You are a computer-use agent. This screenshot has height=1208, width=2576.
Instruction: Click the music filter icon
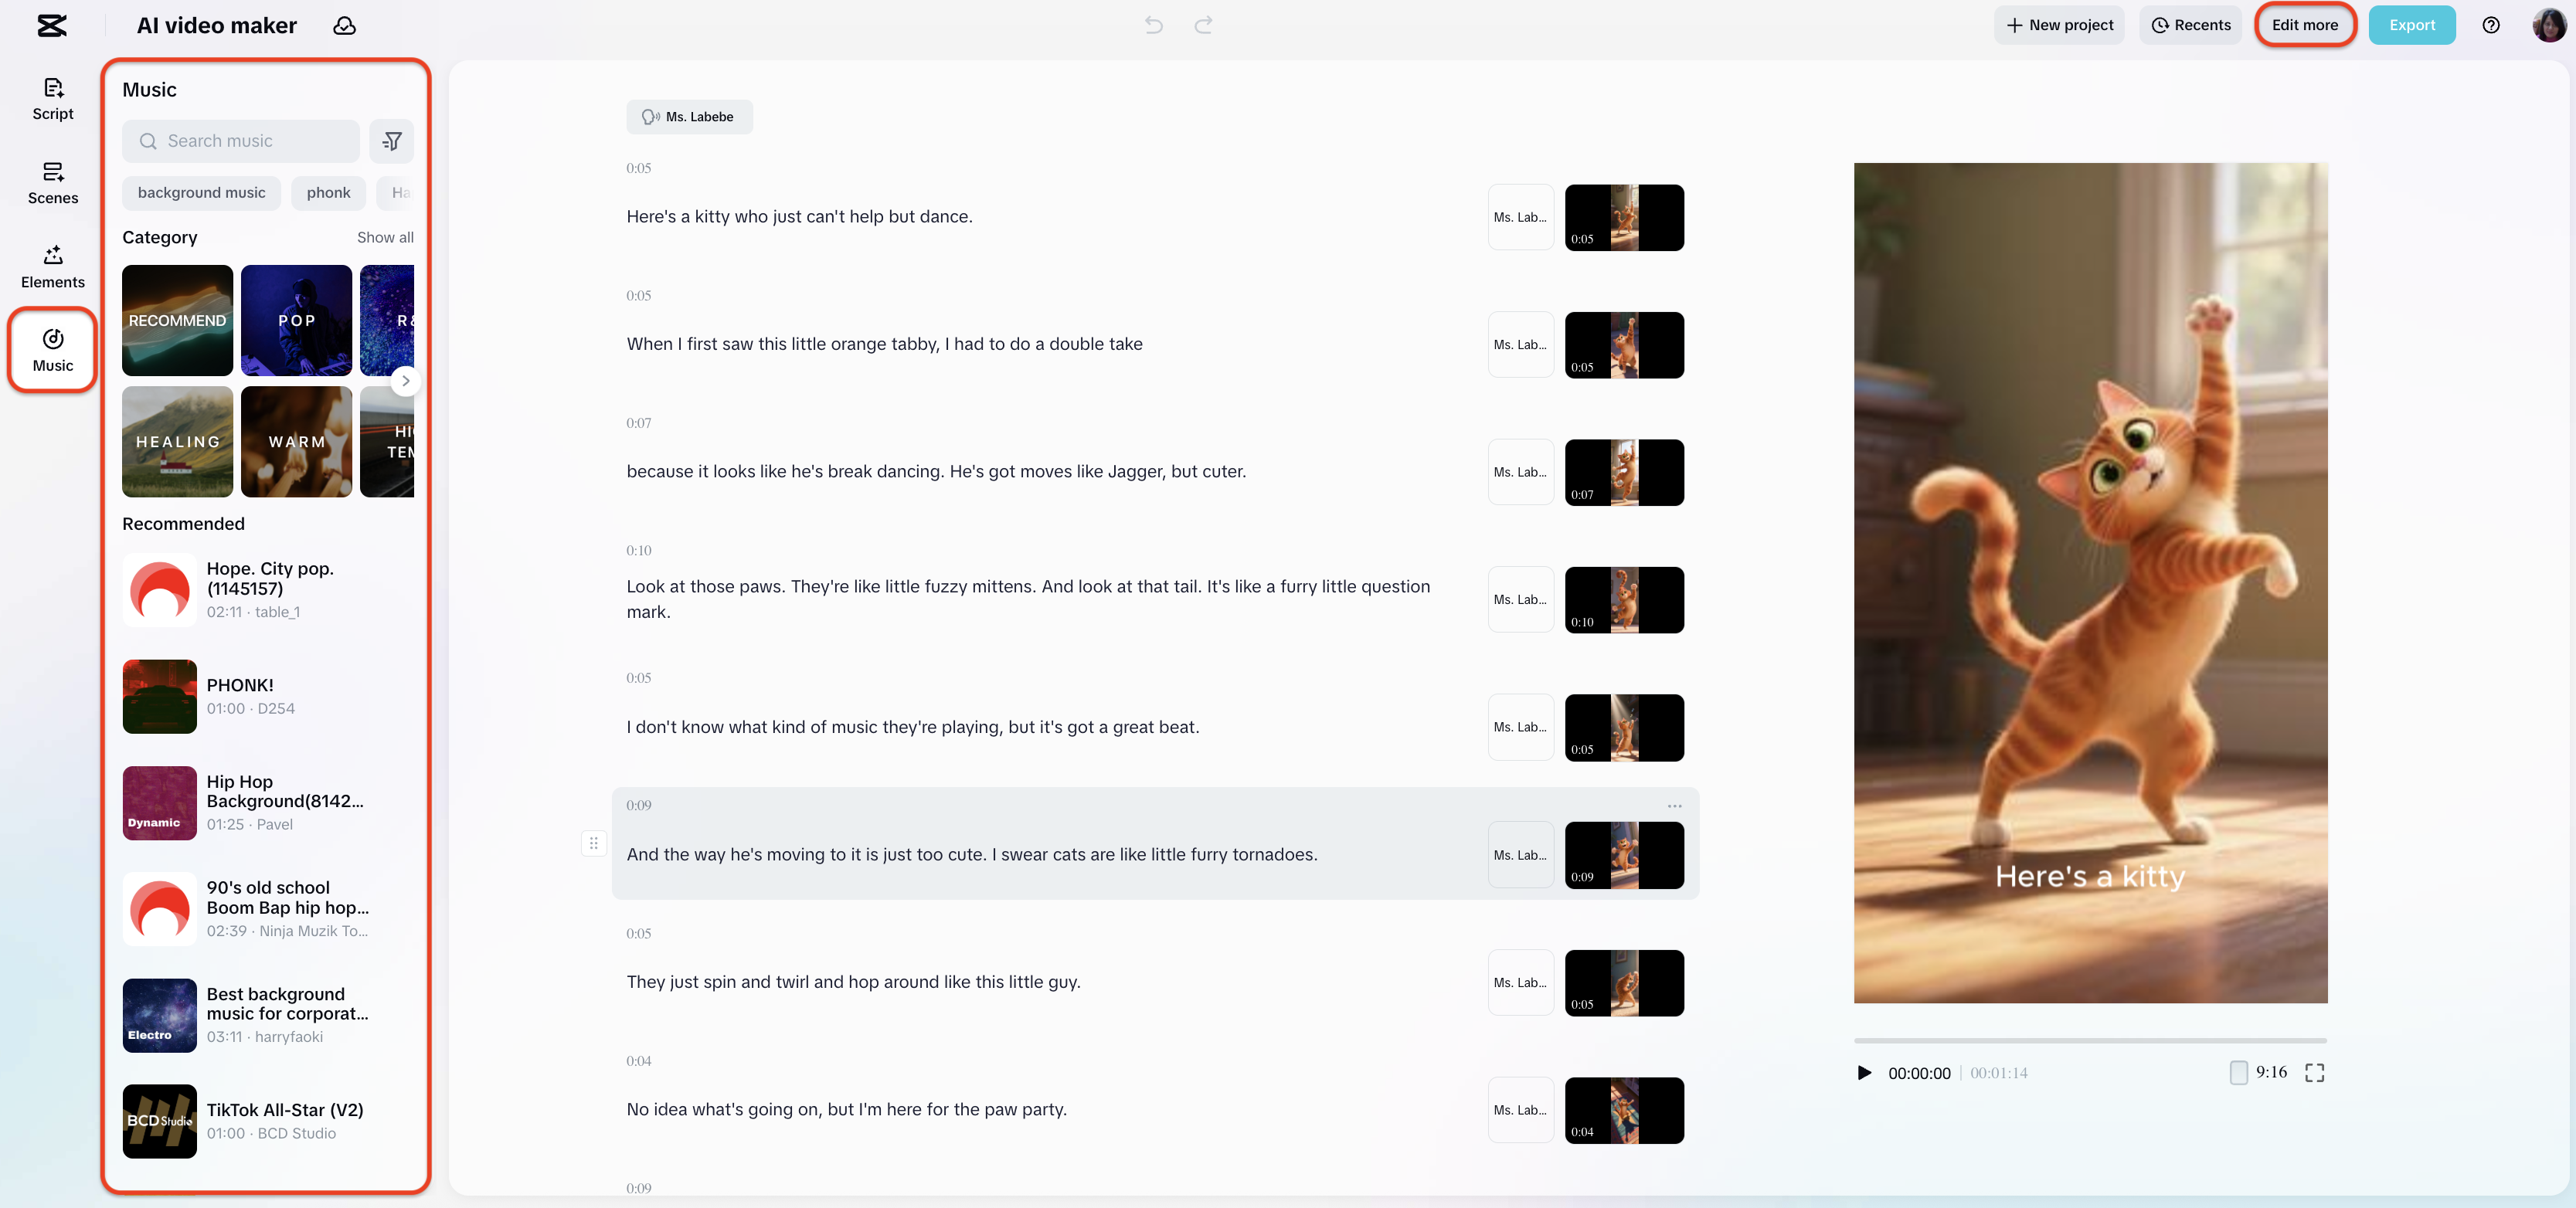[391, 141]
